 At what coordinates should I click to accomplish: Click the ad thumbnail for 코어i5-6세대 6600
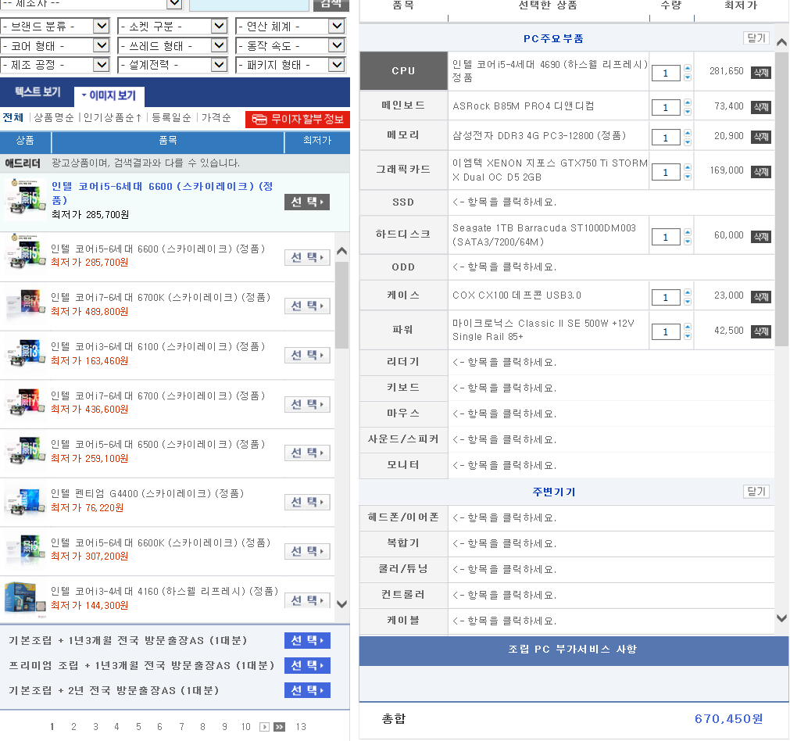click(x=25, y=199)
